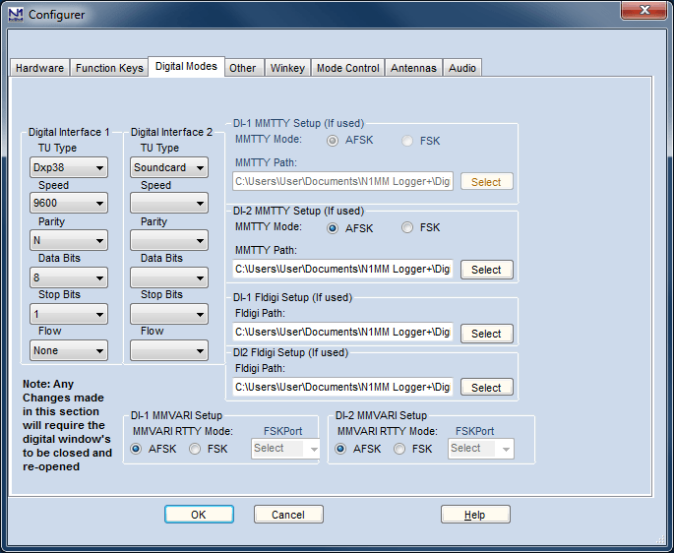This screenshot has height=553, width=674.
Task: Open Digital Interface 1 Flow dropdown
Action: tap(69, 350)
